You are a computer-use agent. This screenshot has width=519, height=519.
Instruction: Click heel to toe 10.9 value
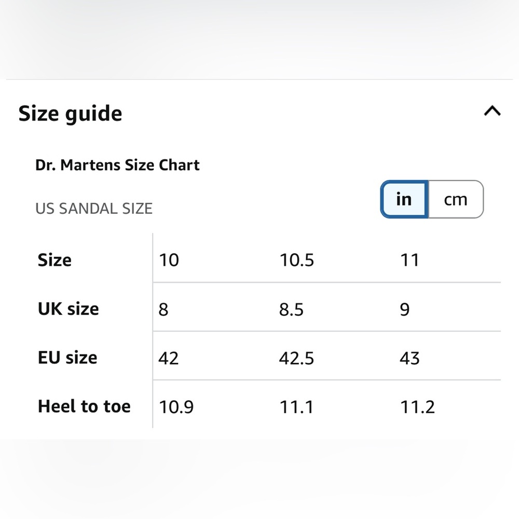point(176,407)
